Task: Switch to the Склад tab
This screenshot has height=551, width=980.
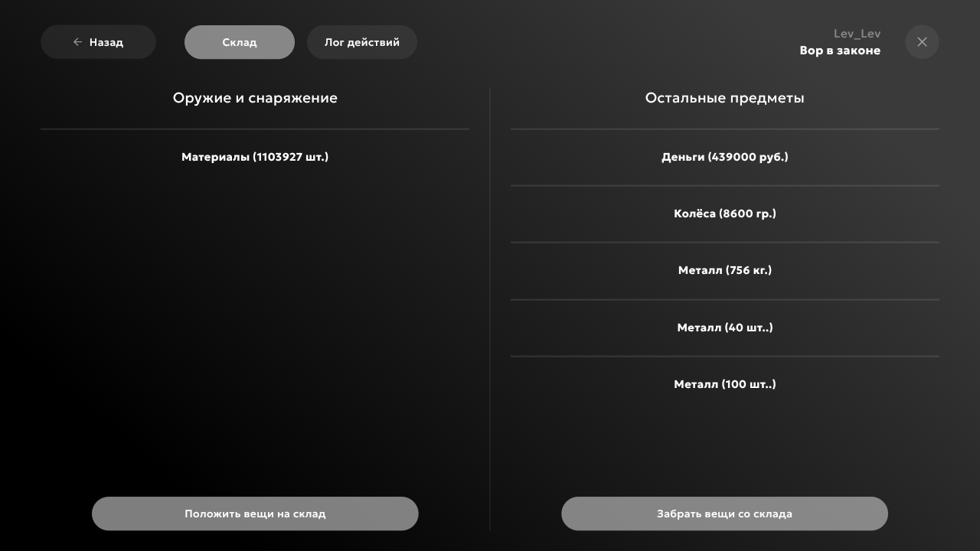Action: pos(240,42)
